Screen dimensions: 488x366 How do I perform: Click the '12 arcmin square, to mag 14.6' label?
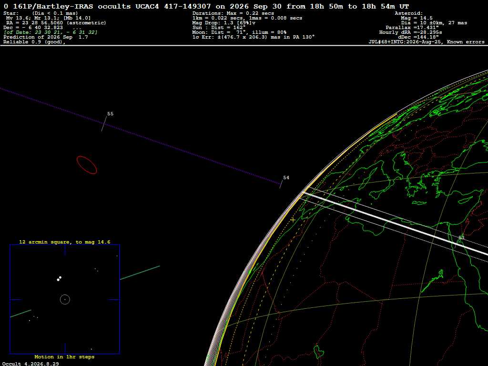point(65,242)
